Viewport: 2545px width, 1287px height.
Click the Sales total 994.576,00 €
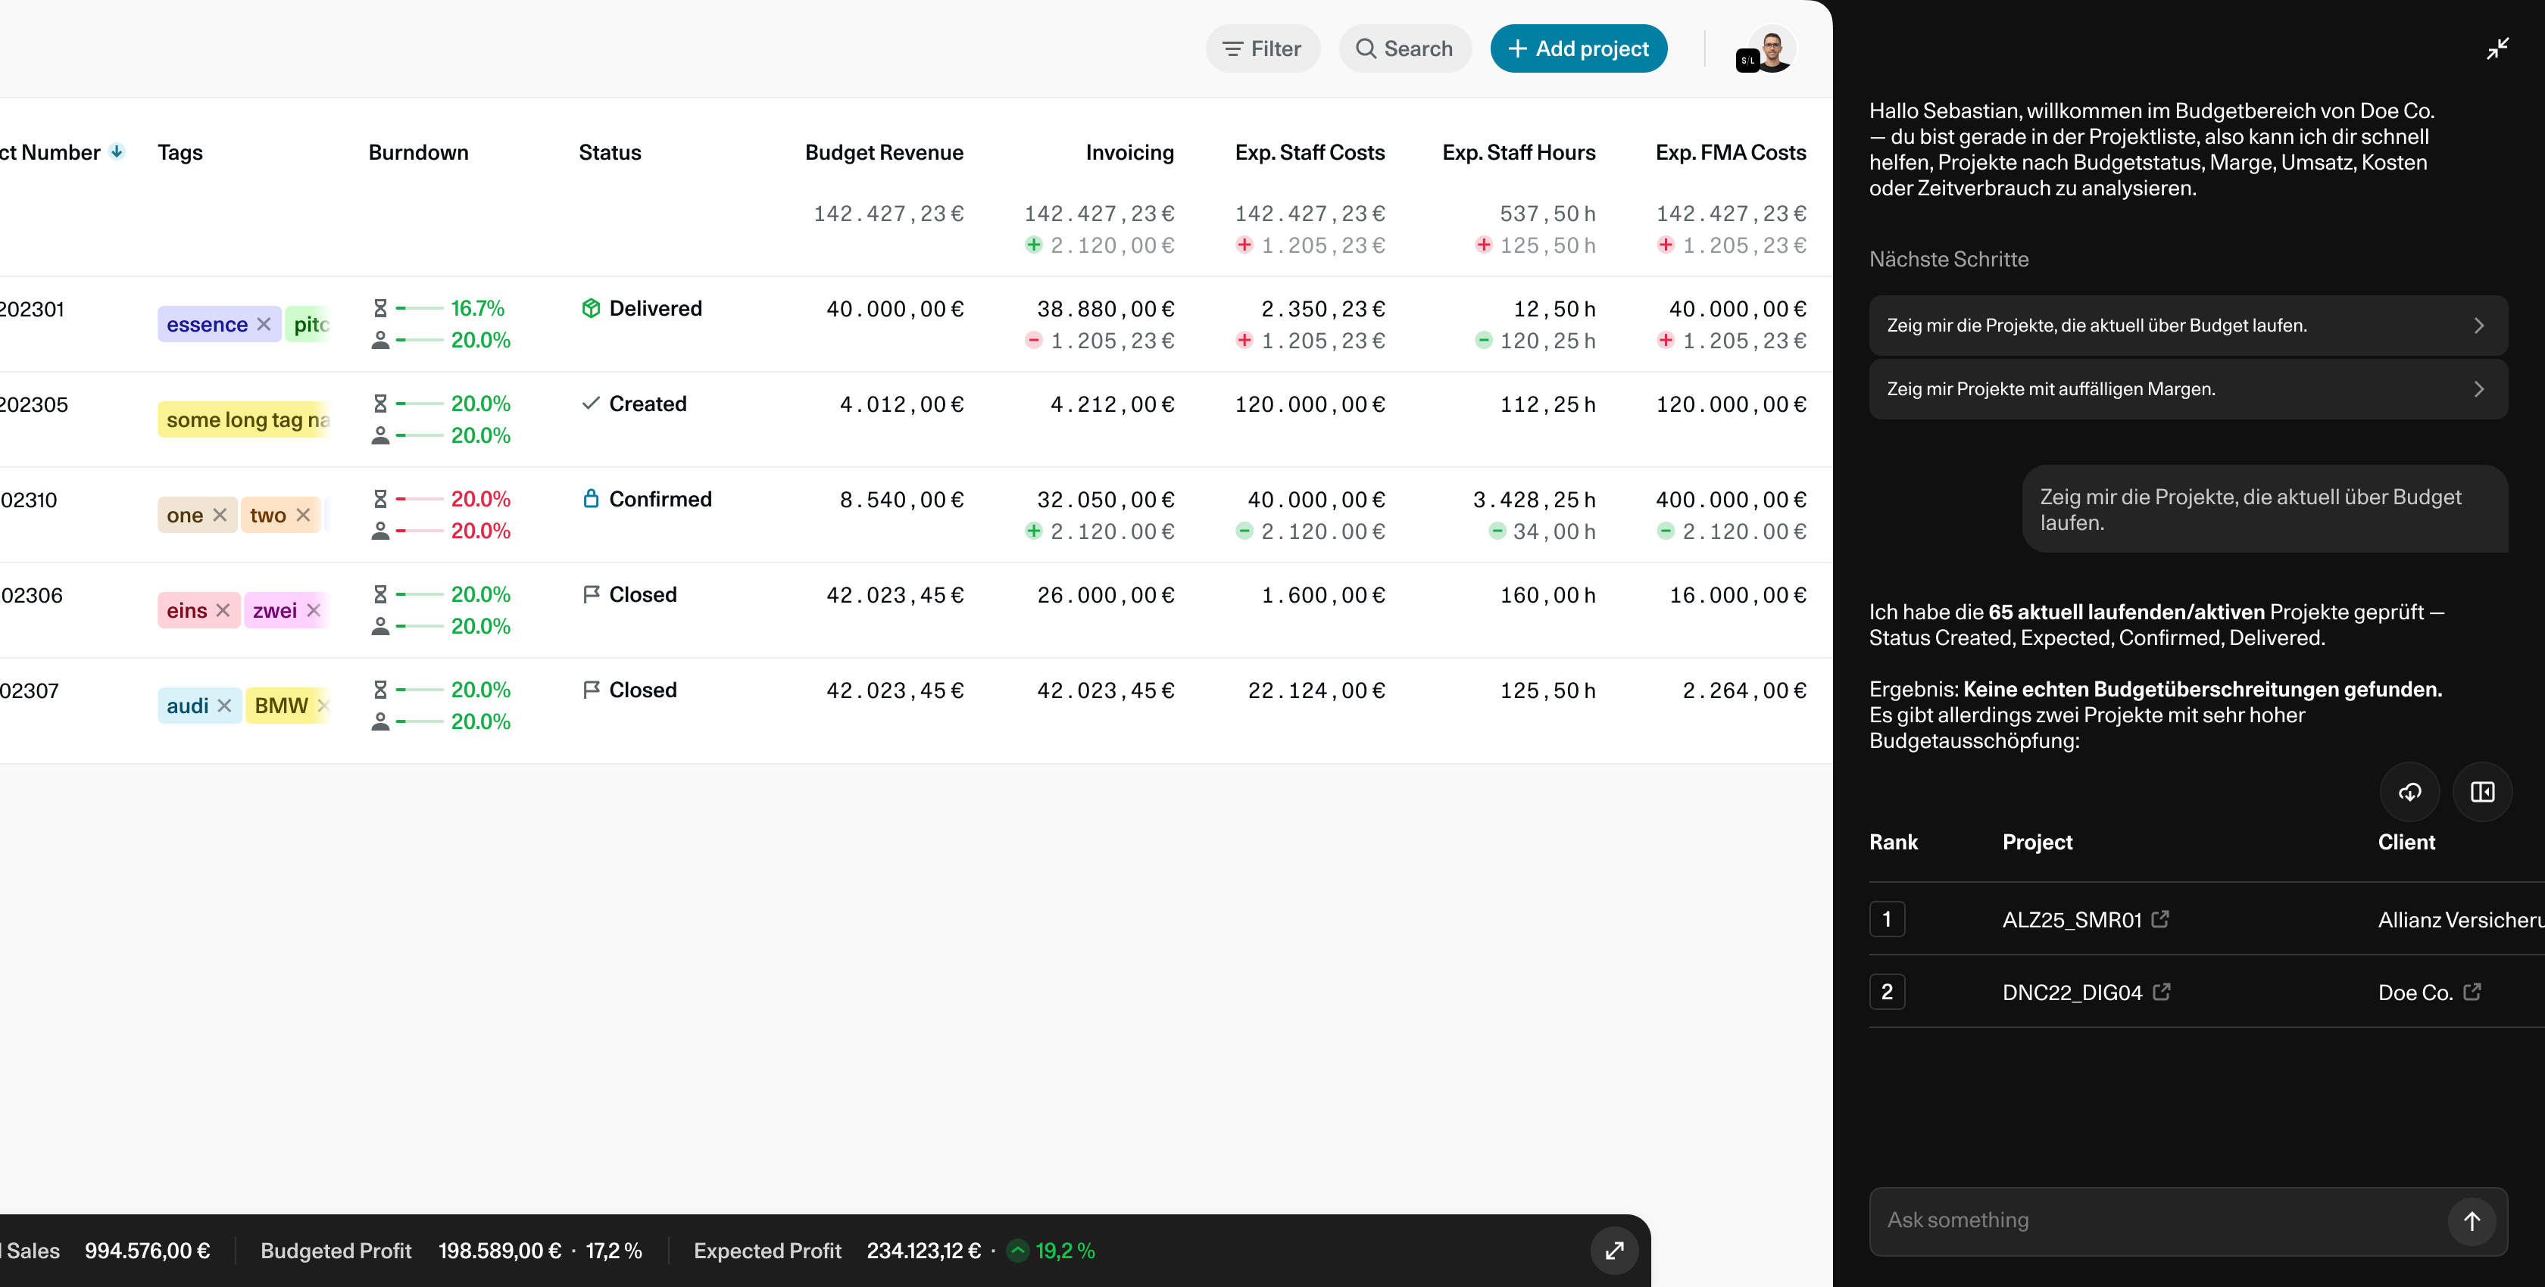pos(147,1251)
